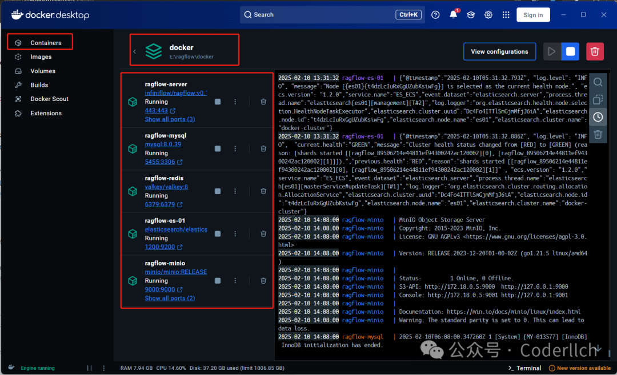
Task: Delete the ragflow-mysql container
Action: [263, 148]
